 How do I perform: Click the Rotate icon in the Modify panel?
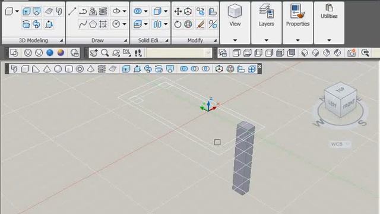tap(178, 24)
